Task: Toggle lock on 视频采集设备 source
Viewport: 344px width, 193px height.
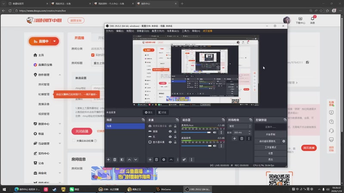Action: (175, 126)
